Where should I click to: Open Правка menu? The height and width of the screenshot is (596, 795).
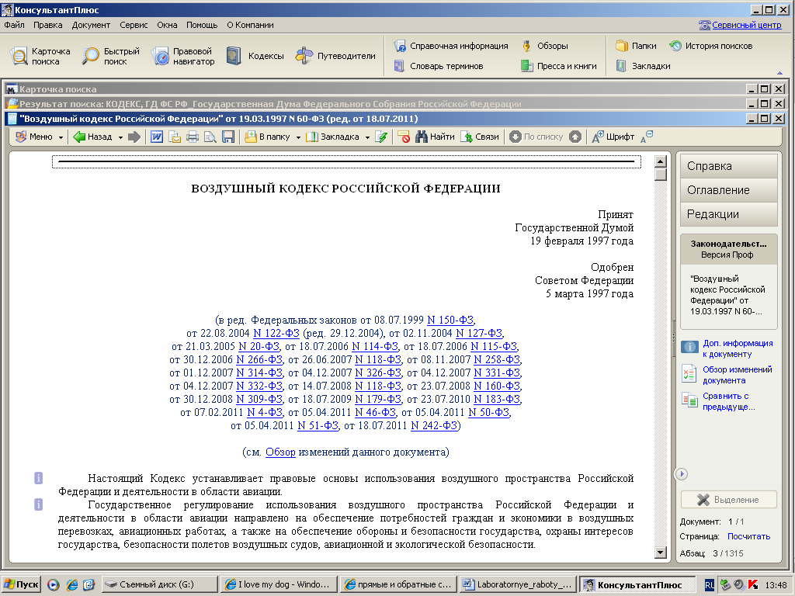point(47,25)
